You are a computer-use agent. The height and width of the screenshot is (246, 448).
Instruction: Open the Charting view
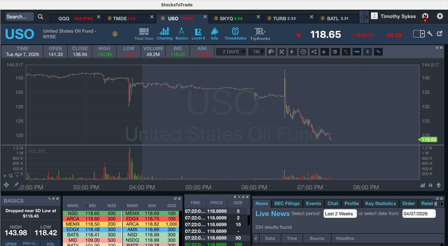pos(165,34)
